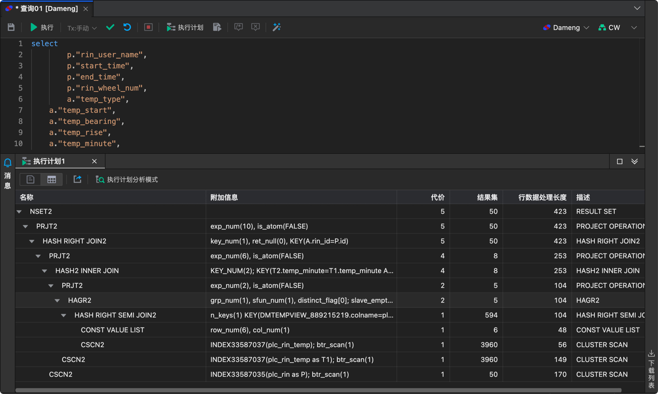The width and height of the screenshot is (658, 394).
Task: Switch plan to table grid view
Action: click(x=51, y=179)
